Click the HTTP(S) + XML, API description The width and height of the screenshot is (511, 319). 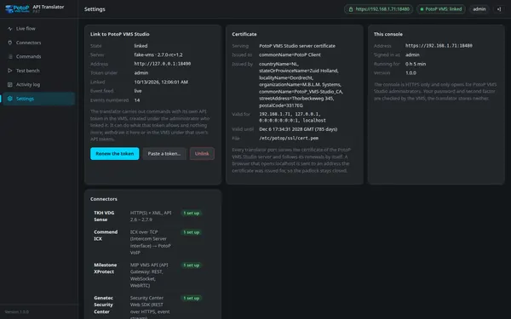click(151, 216)
